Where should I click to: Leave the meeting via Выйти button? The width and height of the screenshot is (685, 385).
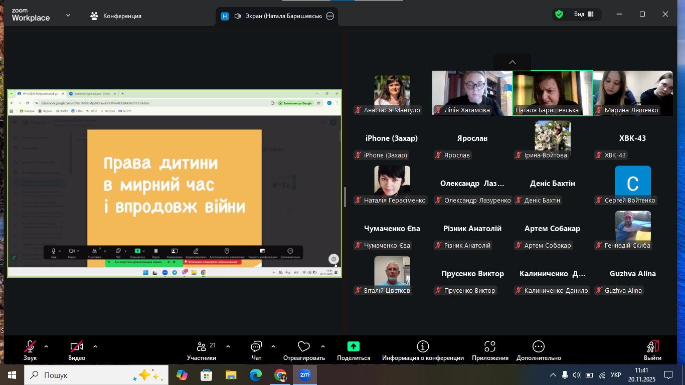[x=652, y=350]
